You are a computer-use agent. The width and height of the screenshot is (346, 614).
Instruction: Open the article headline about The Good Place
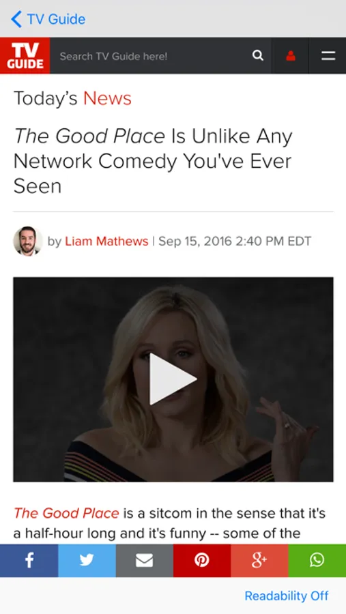[154, 161]
